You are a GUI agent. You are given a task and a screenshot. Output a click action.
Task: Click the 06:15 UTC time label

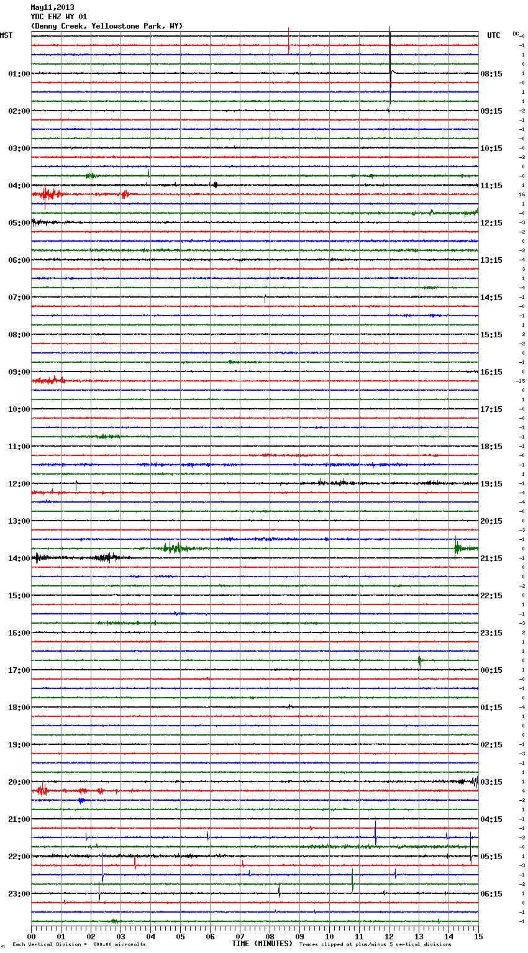[x=491, y=894]
